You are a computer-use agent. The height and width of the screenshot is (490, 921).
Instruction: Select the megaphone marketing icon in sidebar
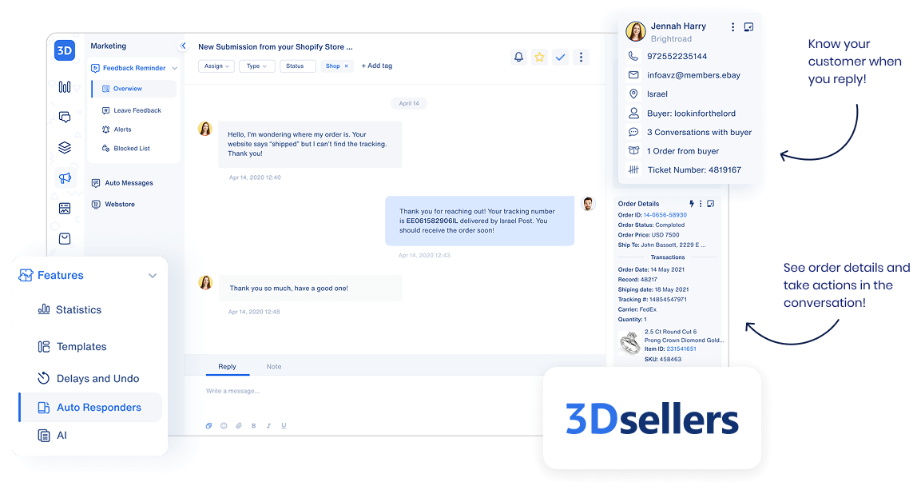click(x=65, y=178)
